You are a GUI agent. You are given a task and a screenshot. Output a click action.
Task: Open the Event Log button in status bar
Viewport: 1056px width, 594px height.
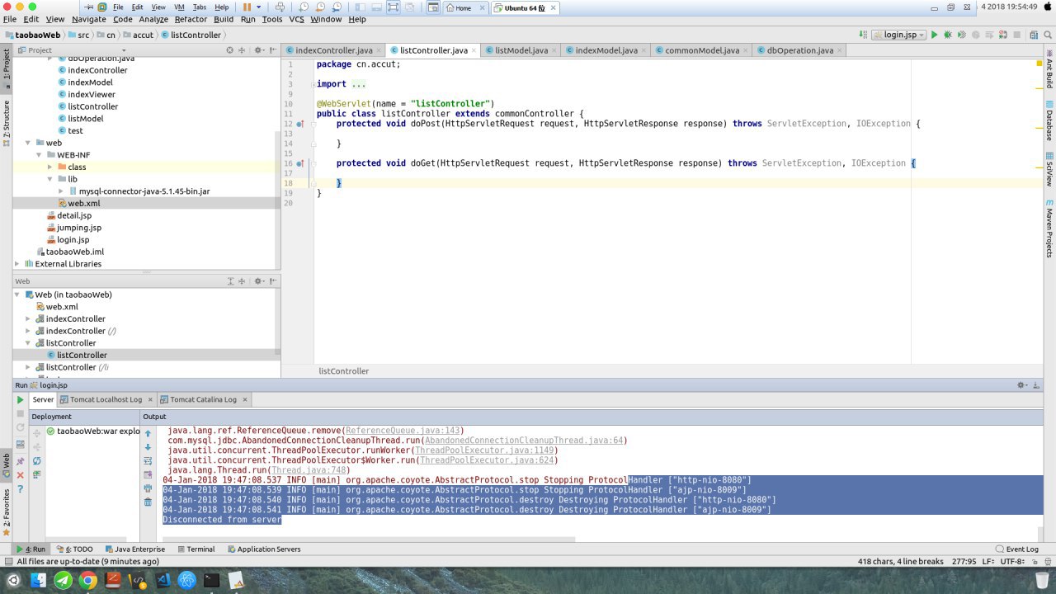pos(1016,549)
